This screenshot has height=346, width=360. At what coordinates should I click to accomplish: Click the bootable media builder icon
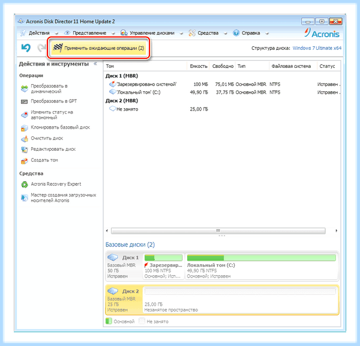25,198
